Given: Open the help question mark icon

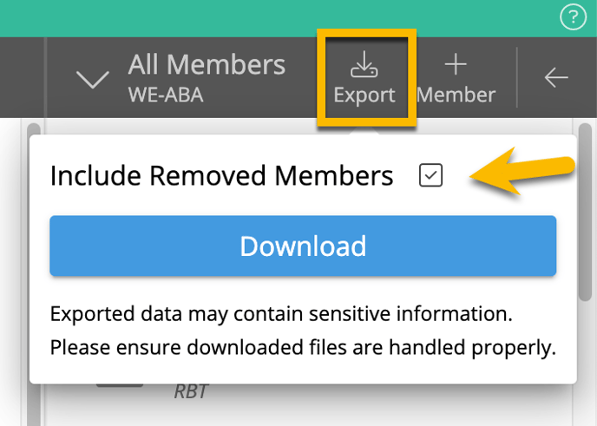Looking at the screenshot, I should click(x=573, y=17).
